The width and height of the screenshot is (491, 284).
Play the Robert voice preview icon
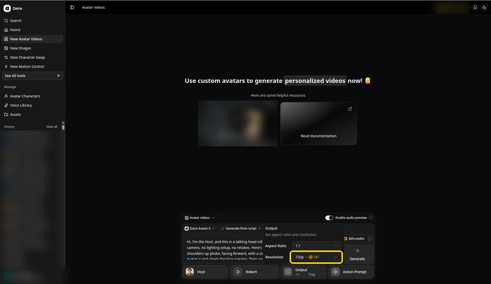click(238, 272)
